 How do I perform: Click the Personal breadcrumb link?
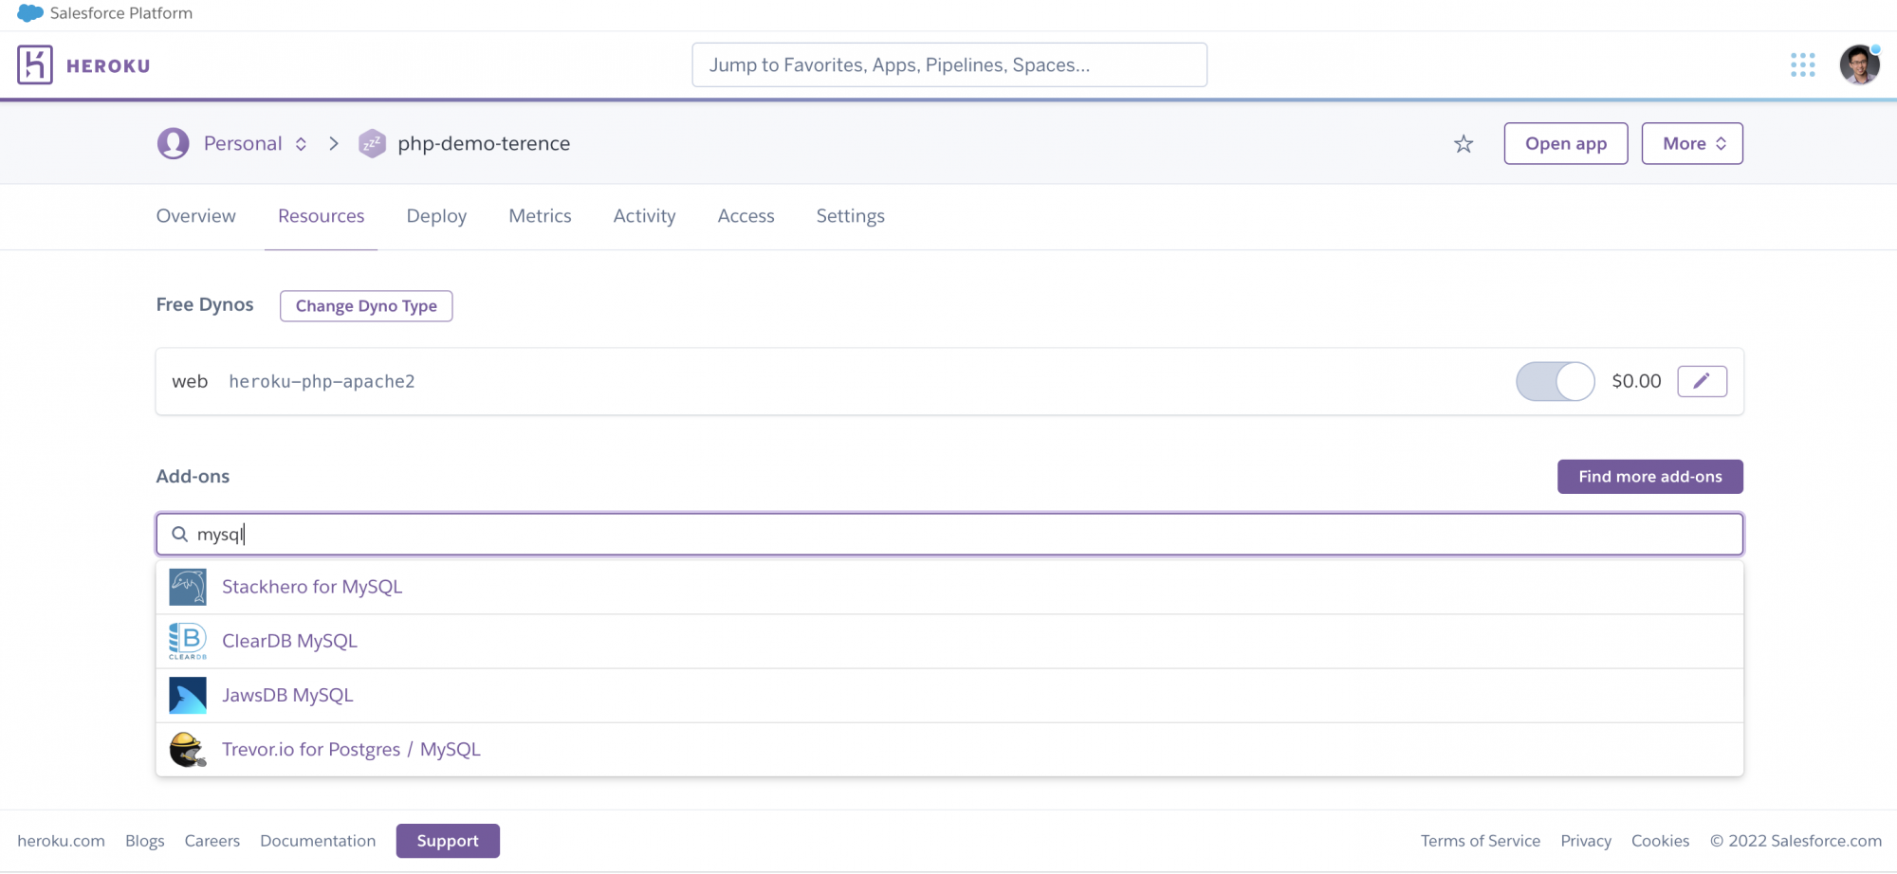(x=243, y=143)
